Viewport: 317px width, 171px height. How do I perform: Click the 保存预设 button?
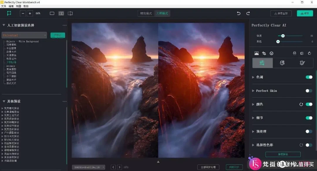(x=283, y=154)
